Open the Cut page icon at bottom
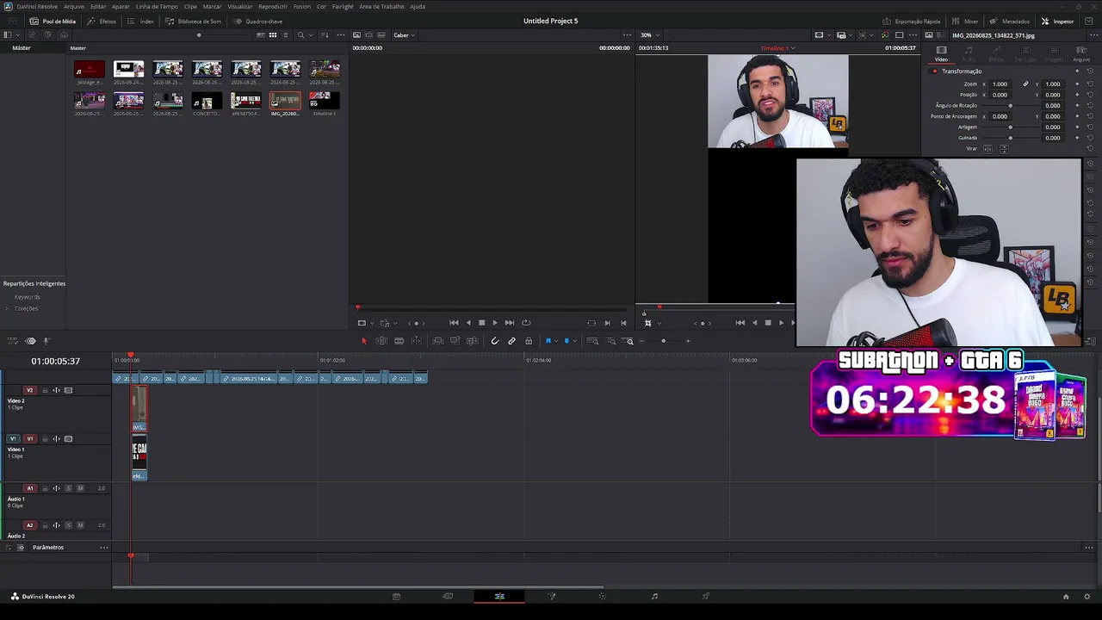 click(x=448, y=596)
